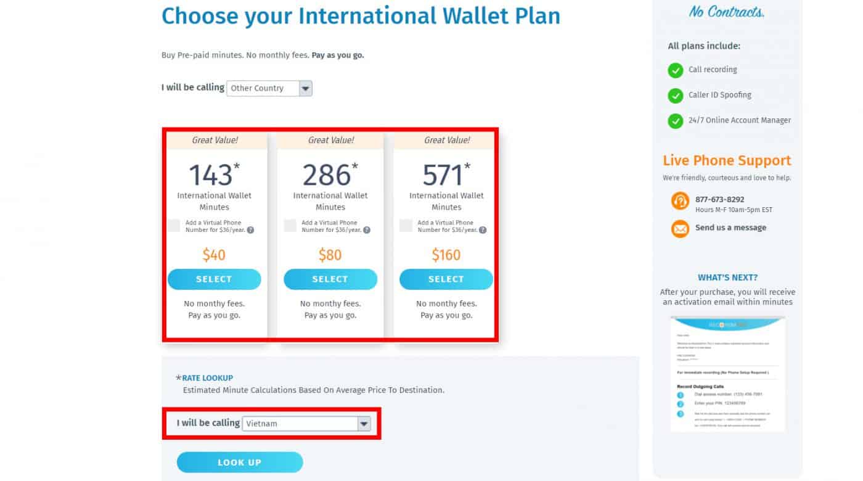Click the RATE LOOKUP link
Screen dimensions: 863x481
tap(208, 378)
